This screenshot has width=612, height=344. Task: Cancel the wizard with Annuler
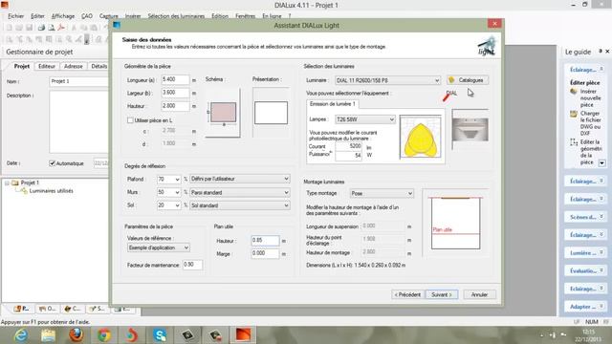pyautogui.click(x=479, y=294)
